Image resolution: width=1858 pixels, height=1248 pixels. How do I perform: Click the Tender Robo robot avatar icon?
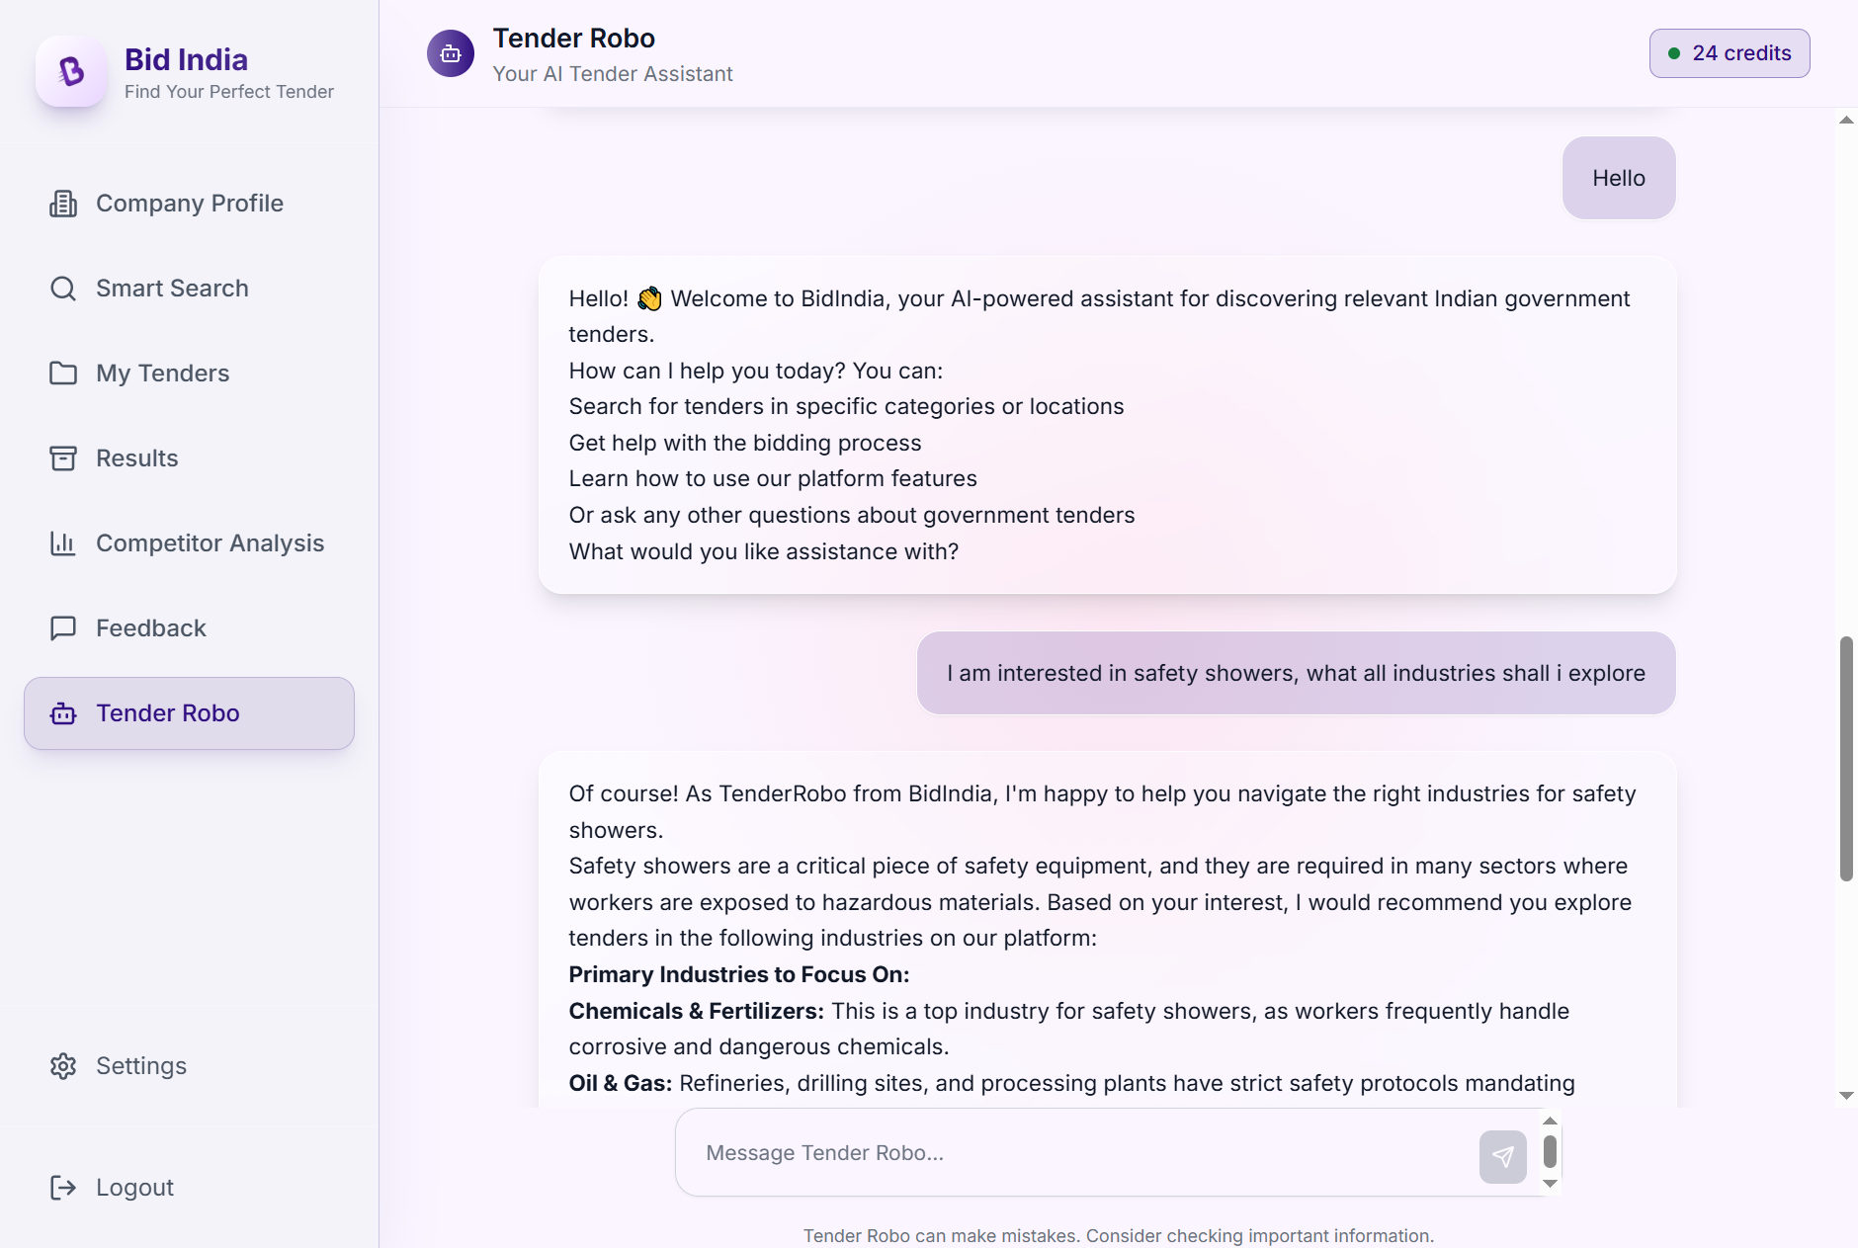coord(451,53)
